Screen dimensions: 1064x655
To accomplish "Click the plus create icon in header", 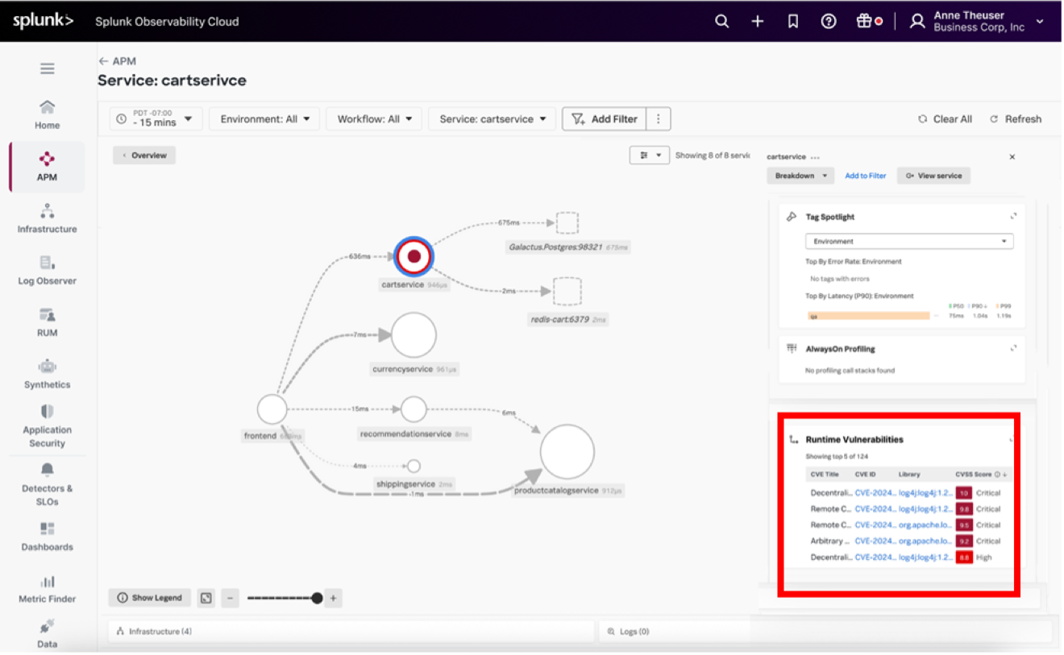I will [x=757, y=22].
